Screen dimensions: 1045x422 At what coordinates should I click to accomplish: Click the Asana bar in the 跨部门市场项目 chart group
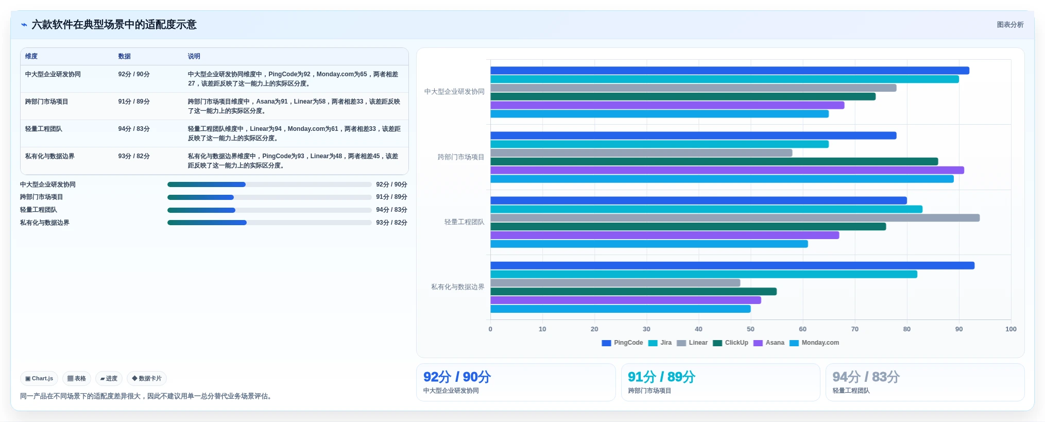[727, 170]
